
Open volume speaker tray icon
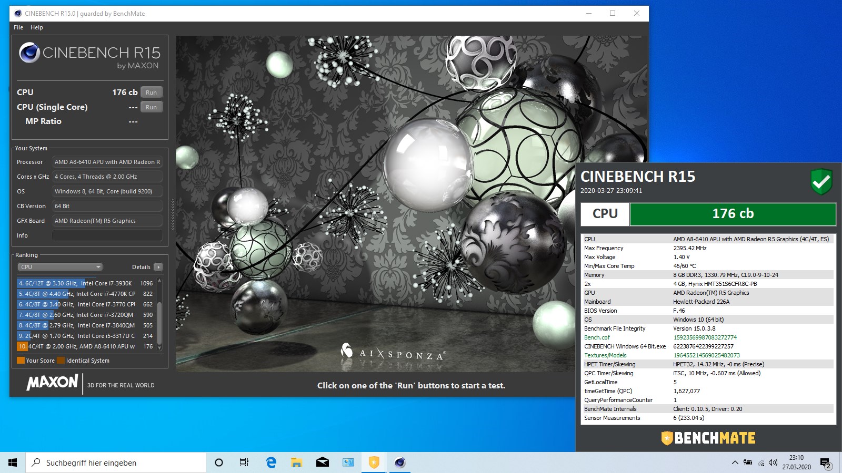point(773,462)
